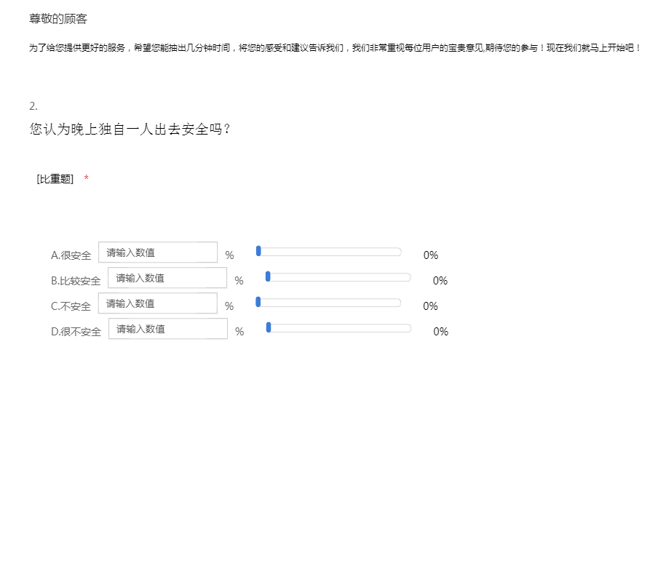
Task: Click the D.很不安全 value input box
Action: pos(168,329)
